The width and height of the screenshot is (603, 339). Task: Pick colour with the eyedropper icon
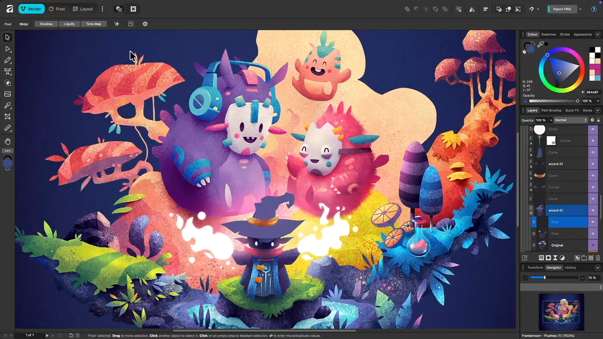[x=541, y=44]
